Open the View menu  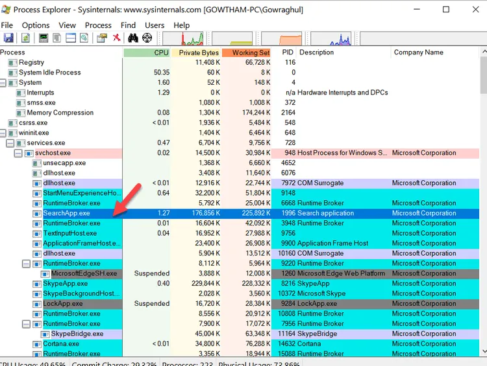point(67,25)
